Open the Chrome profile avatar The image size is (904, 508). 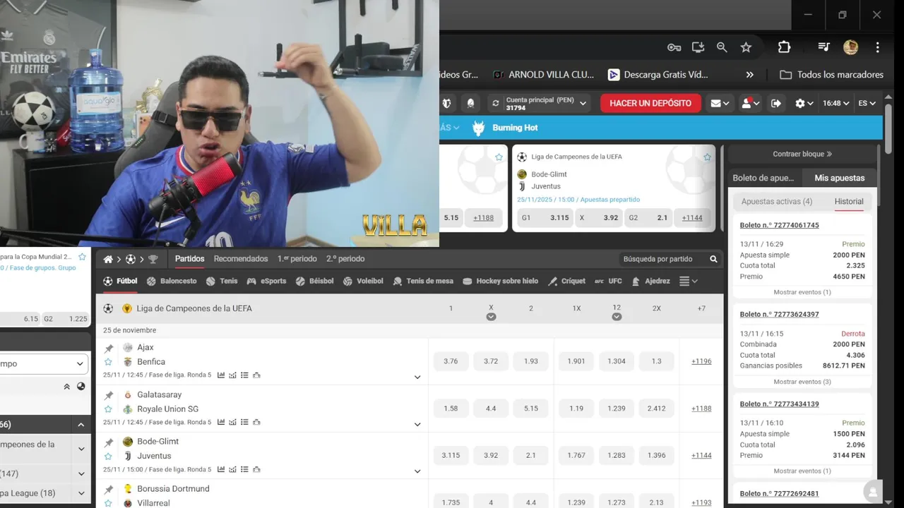(850, 47)
